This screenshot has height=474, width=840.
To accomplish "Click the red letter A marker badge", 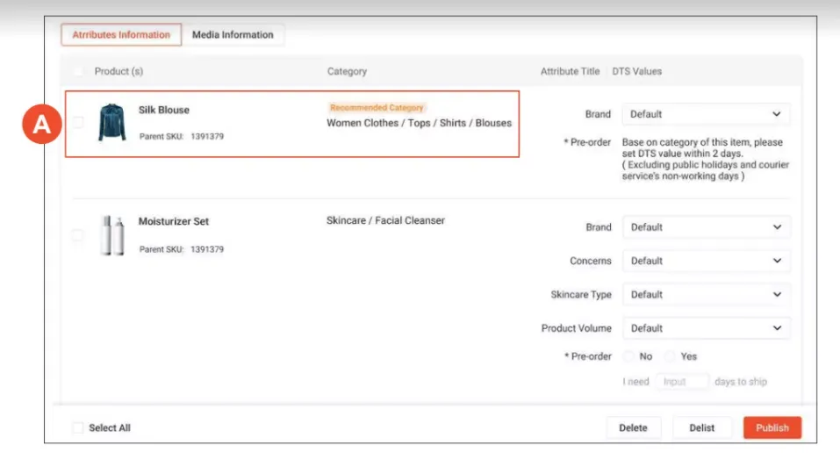I will point(42,125).
